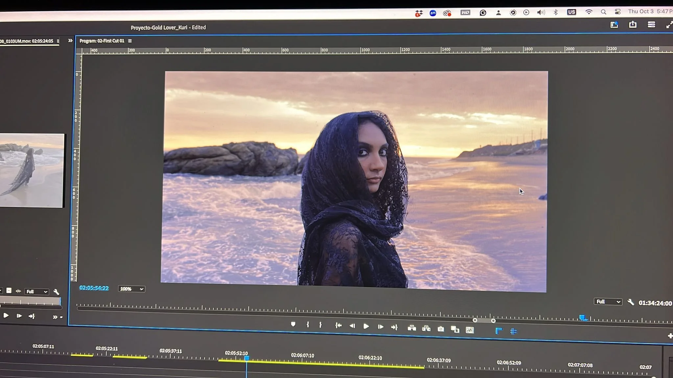Open the 100% zoom level dropdown
673x378 pixels.
(131, 289)
